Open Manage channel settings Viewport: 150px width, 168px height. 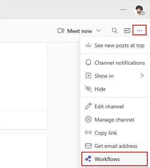tap(115, 120)
